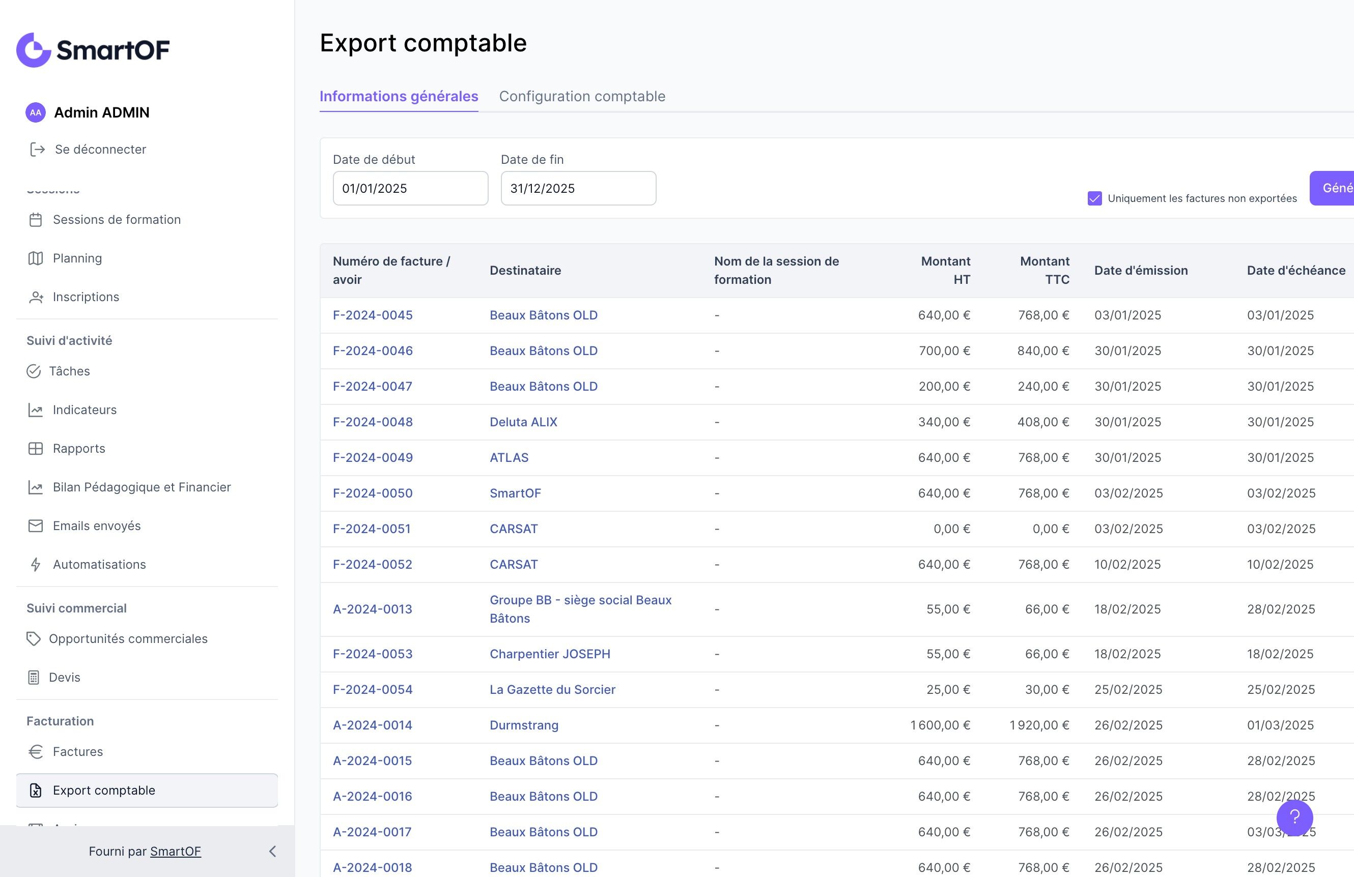Open the Date de début date picker
The width and height of the screenshot is (1354, 877).
[x=410, y=188]
